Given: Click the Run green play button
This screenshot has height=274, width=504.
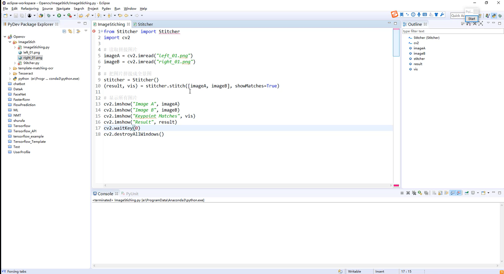Looking at the screenshot, I should 59,15.
